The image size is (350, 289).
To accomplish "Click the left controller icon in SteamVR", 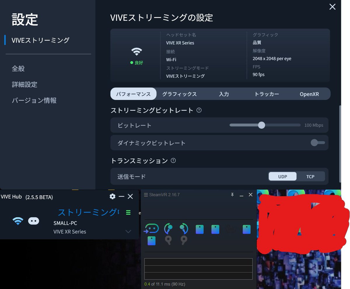I will coord(168,229).
